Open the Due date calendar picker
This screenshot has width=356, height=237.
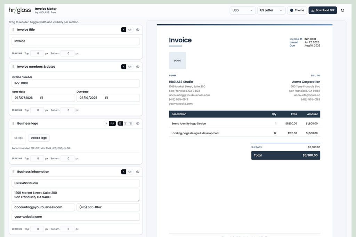[x=106, y=98]
